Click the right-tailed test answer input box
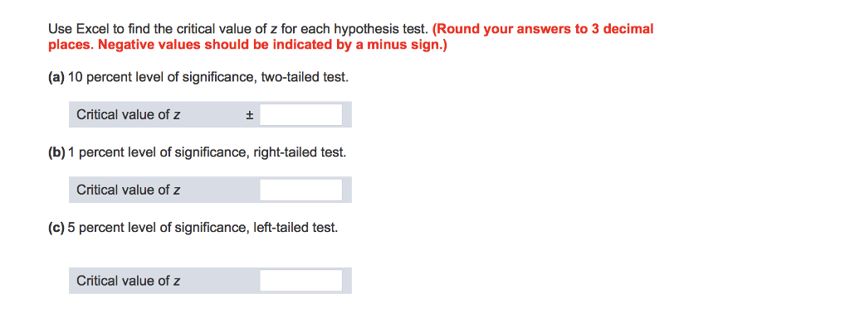Image resolution: width=850 pixels, height=323 pixels. [300, 190]
